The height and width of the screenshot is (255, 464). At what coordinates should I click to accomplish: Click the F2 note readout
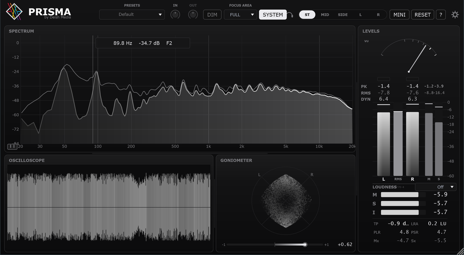(169, 43)
